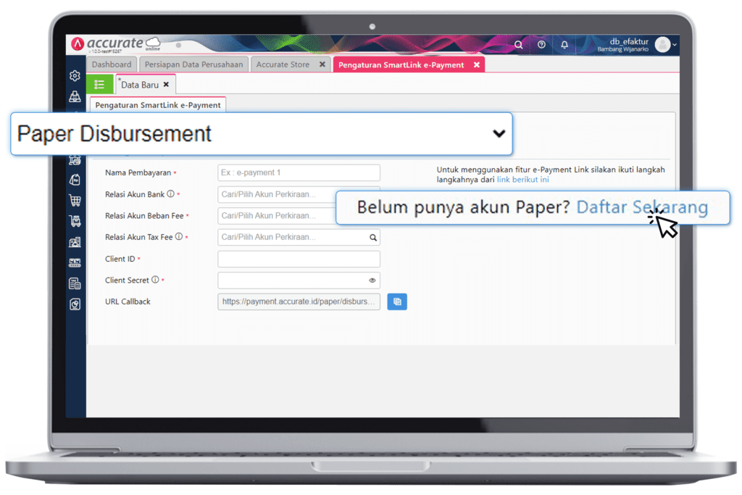
Task: Open the bottom chart icon in the sidebar
Action: (x=75, y=304)
